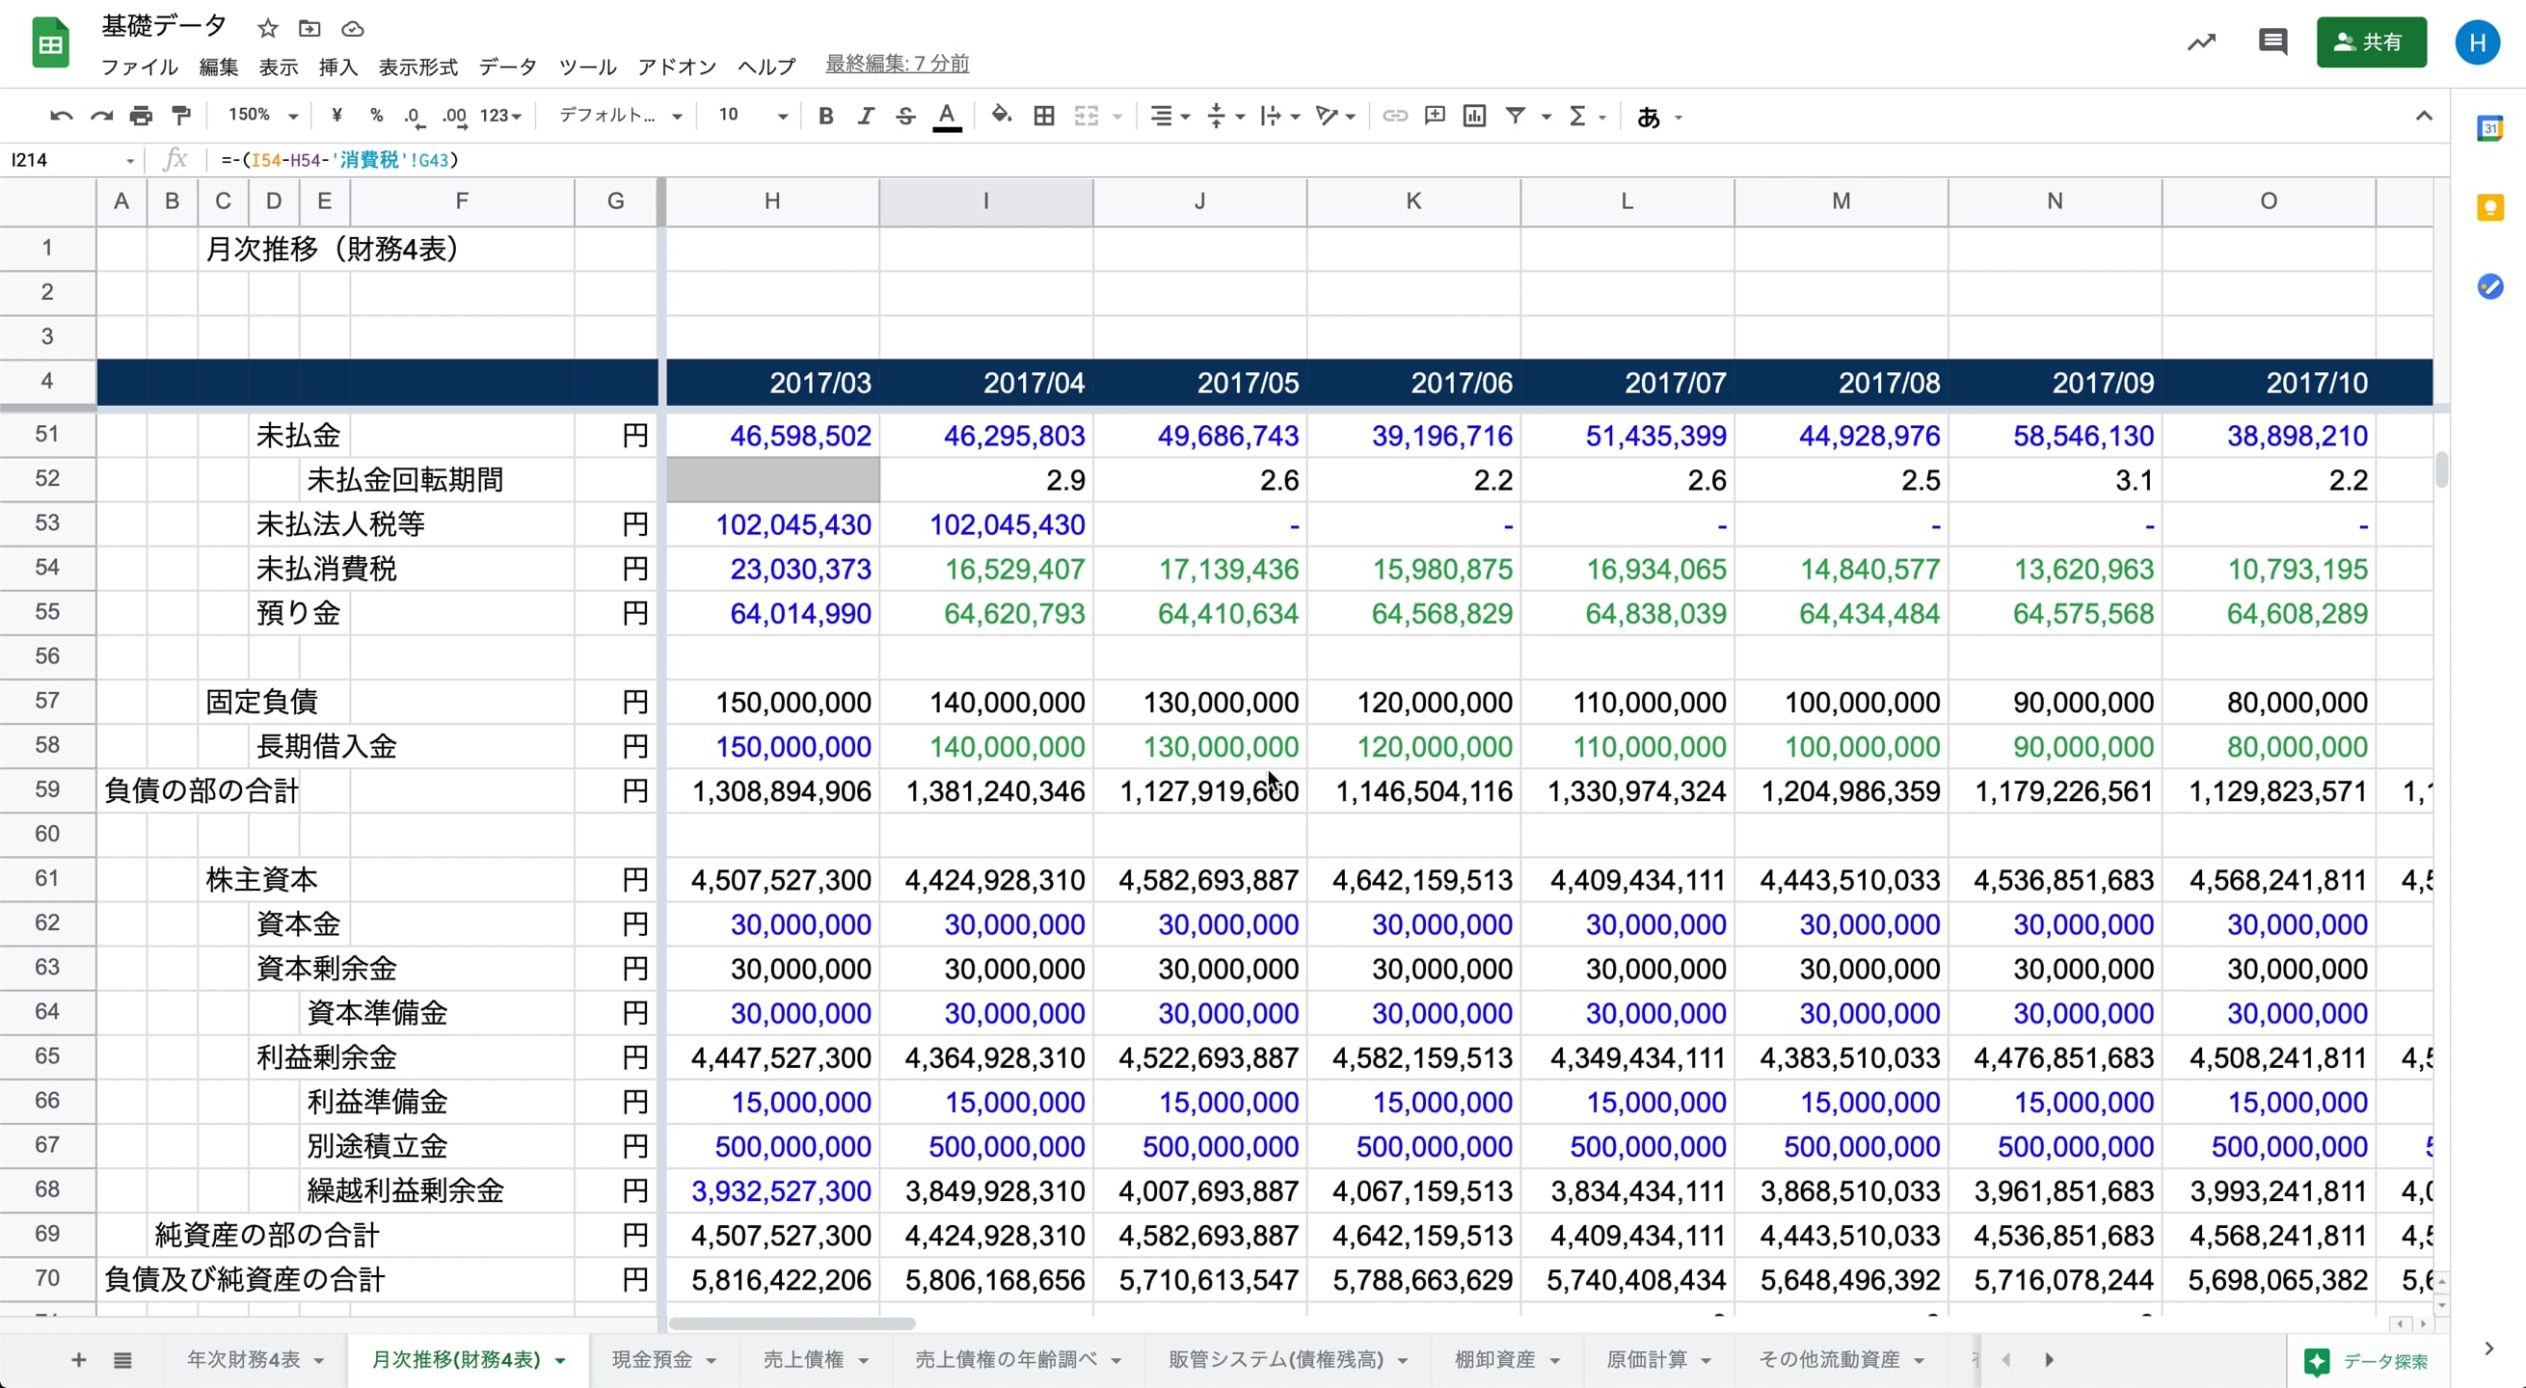Insert a chart using toolbar icon

[x=1475, y=117]
